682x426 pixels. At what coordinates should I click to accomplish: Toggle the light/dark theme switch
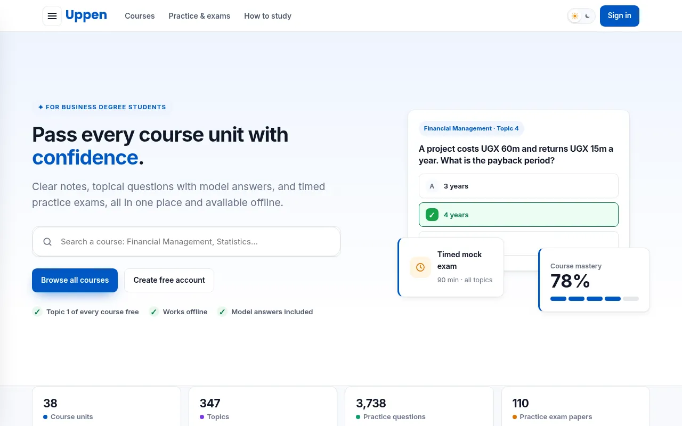581,16
